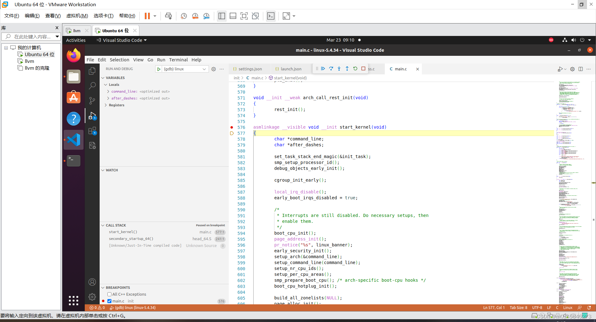Toggle the breakpoint dot at line 576

[232, 127]
